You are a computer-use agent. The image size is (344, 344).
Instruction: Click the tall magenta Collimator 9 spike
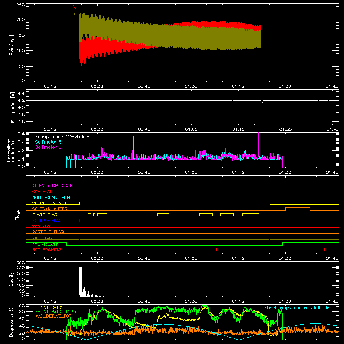click(259, 145)
